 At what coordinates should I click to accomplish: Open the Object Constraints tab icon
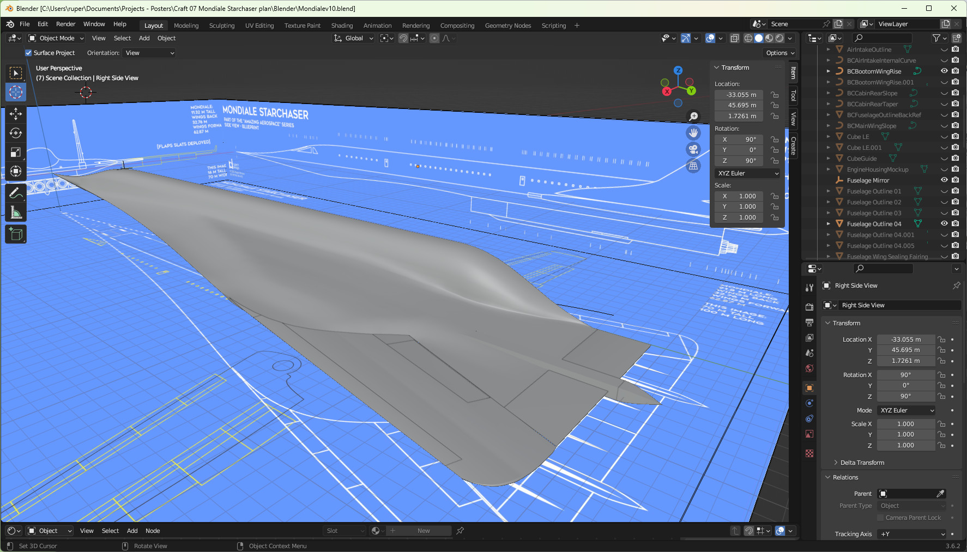[x=809, y=418]
